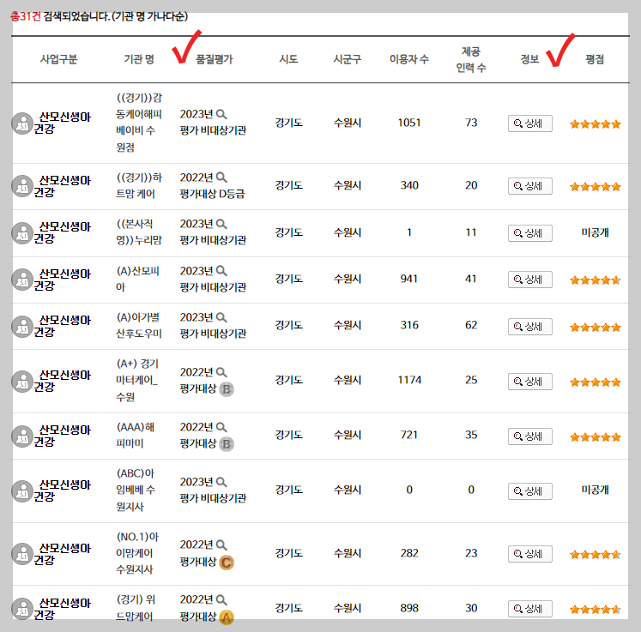
Task: Click 2022년 magnifier for (NO.1)아이맘케어
Action: tap(221, 545)
